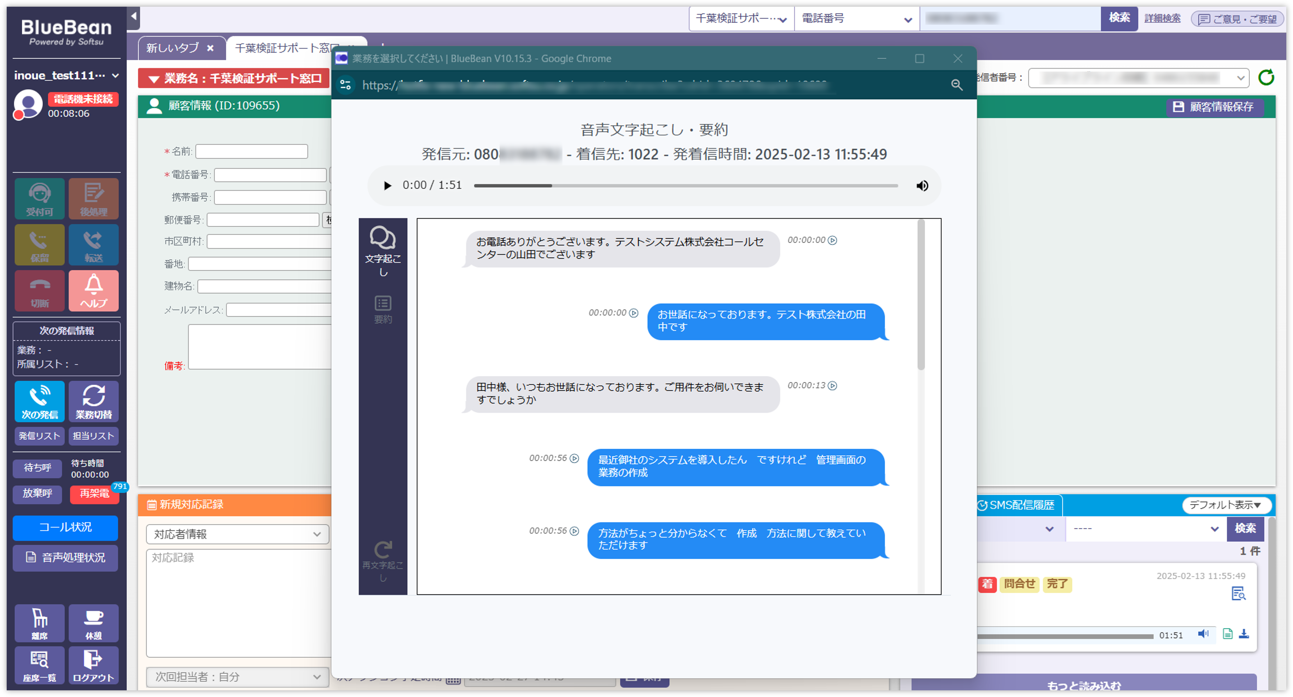Play the recorded audio in popup
The image size is (1293, 697).
point(387,185)
